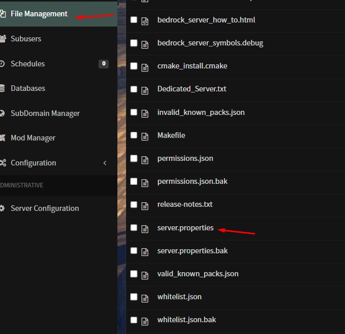
Task: Click the Configuration cogs icon
Action: point(3,163)
